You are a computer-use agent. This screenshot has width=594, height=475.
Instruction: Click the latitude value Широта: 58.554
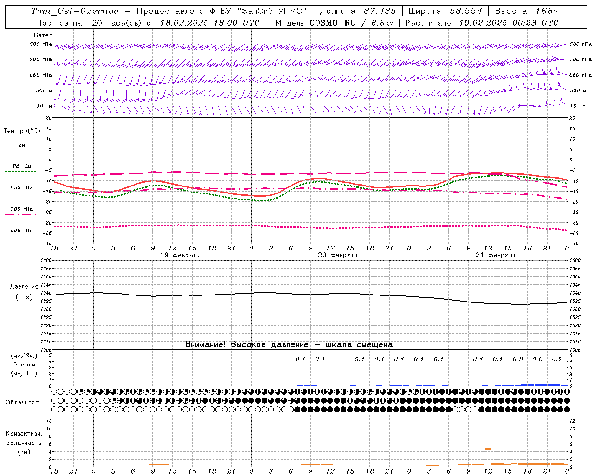(x=445, y=11)
